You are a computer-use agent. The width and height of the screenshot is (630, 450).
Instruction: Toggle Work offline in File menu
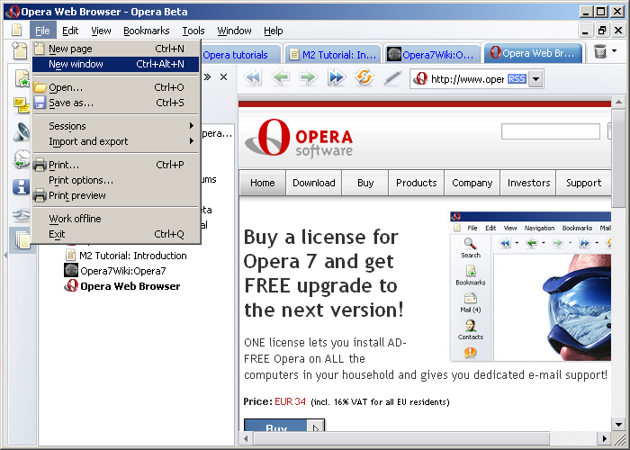point(75,219)
